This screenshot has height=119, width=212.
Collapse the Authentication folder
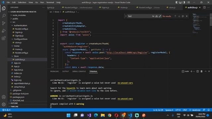[x=21, y=25]
